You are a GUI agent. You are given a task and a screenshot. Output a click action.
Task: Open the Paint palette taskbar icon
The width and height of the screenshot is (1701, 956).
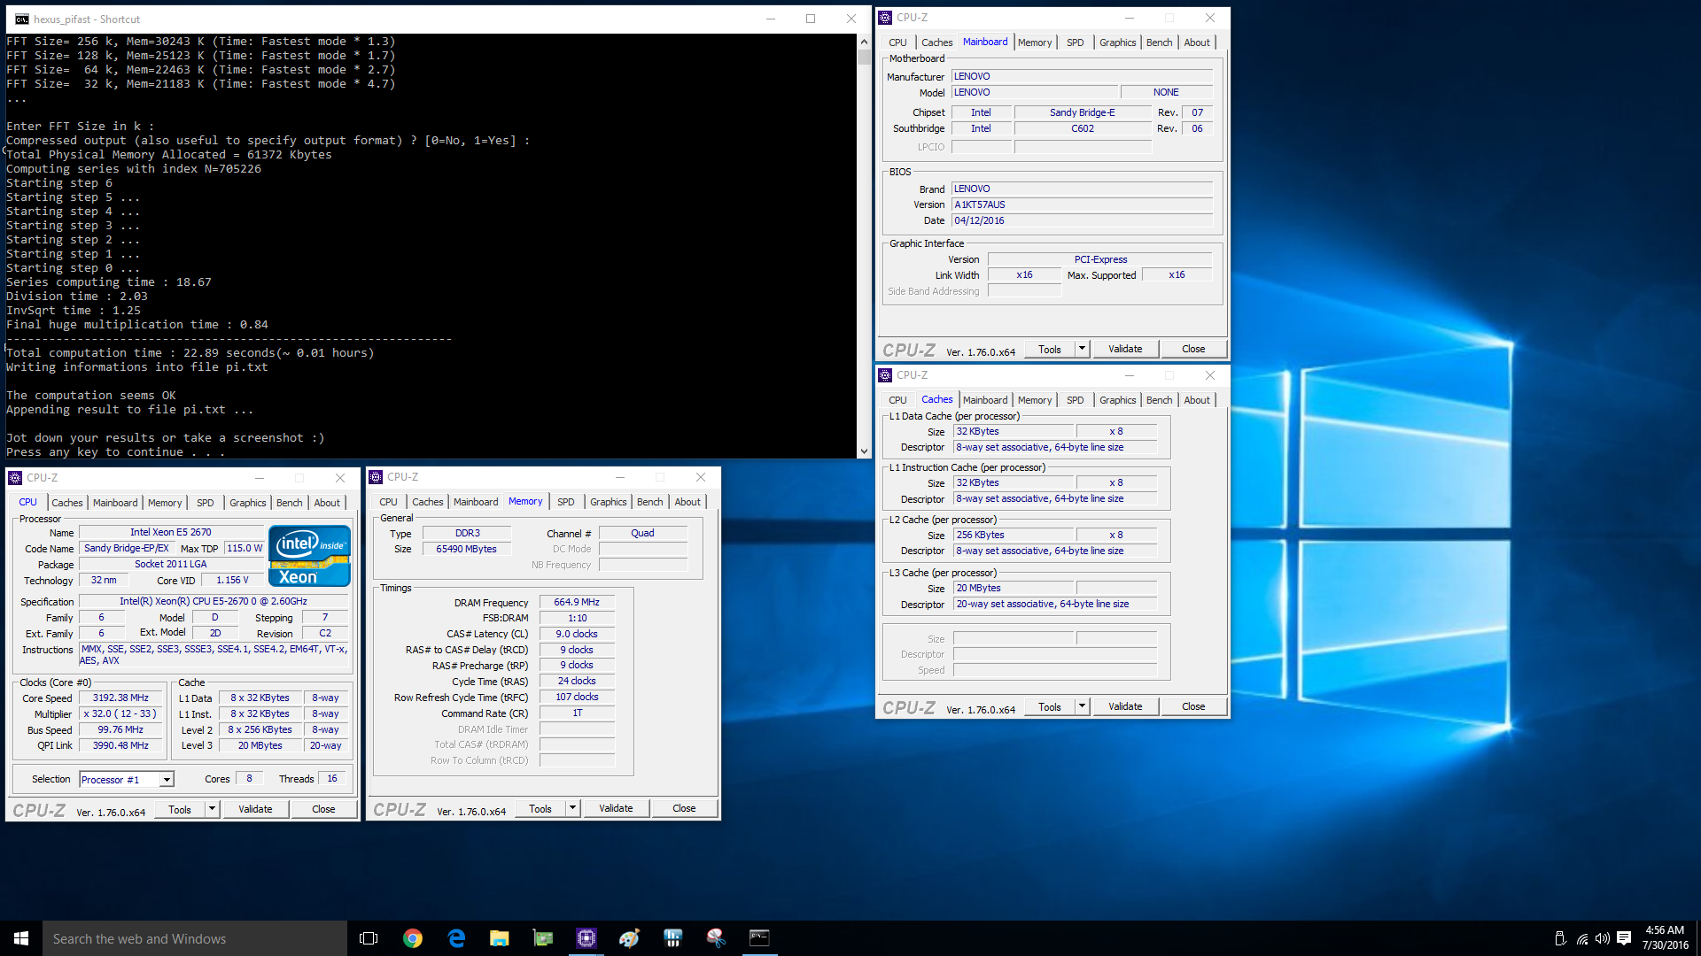pyautogui.click(x=629, y=938)
